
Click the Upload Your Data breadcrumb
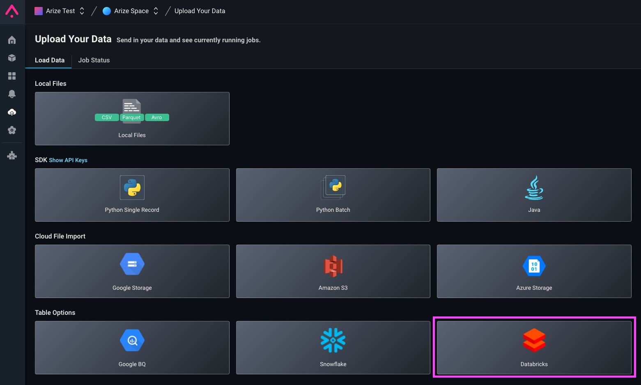[x=200, y=11]
